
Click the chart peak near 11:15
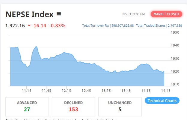[x=36, y=47]
